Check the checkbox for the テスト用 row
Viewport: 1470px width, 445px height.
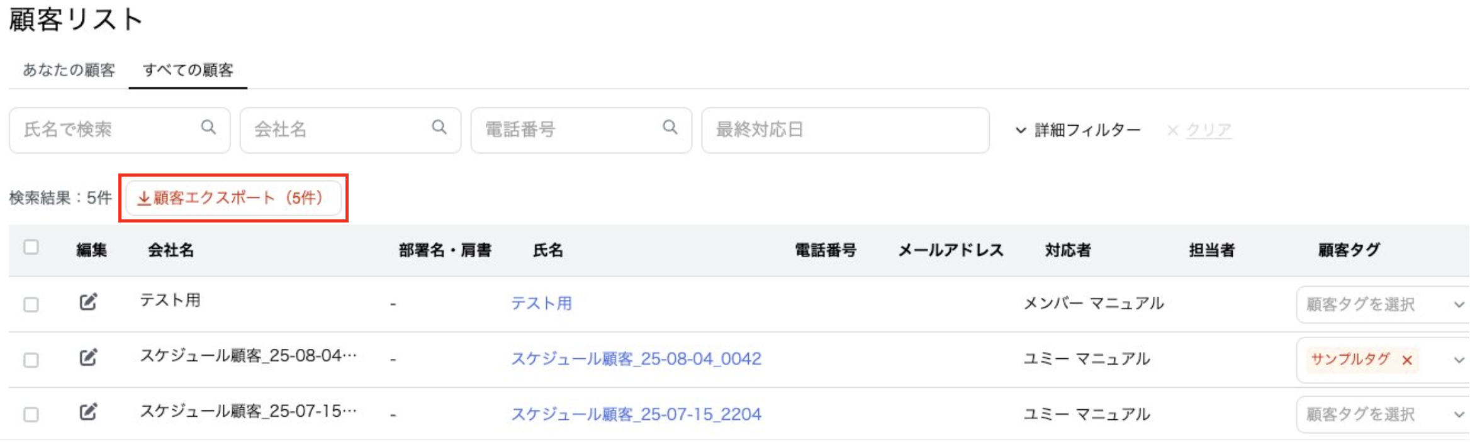[31, 305]
